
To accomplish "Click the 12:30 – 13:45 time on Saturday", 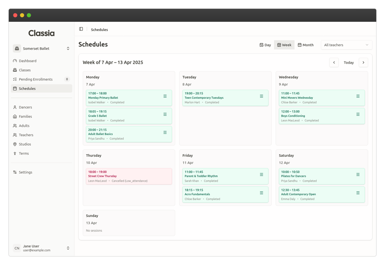I will (x=290, y=190).
